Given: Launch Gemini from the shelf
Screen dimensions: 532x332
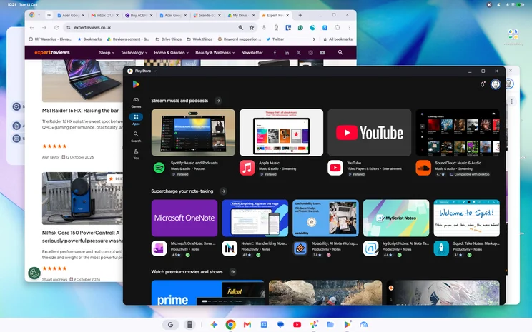Looking at the screenshot, I should 214,325.
